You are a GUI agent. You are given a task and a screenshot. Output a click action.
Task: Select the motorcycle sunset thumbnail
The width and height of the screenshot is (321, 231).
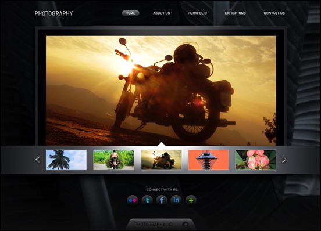pos(161,160)
